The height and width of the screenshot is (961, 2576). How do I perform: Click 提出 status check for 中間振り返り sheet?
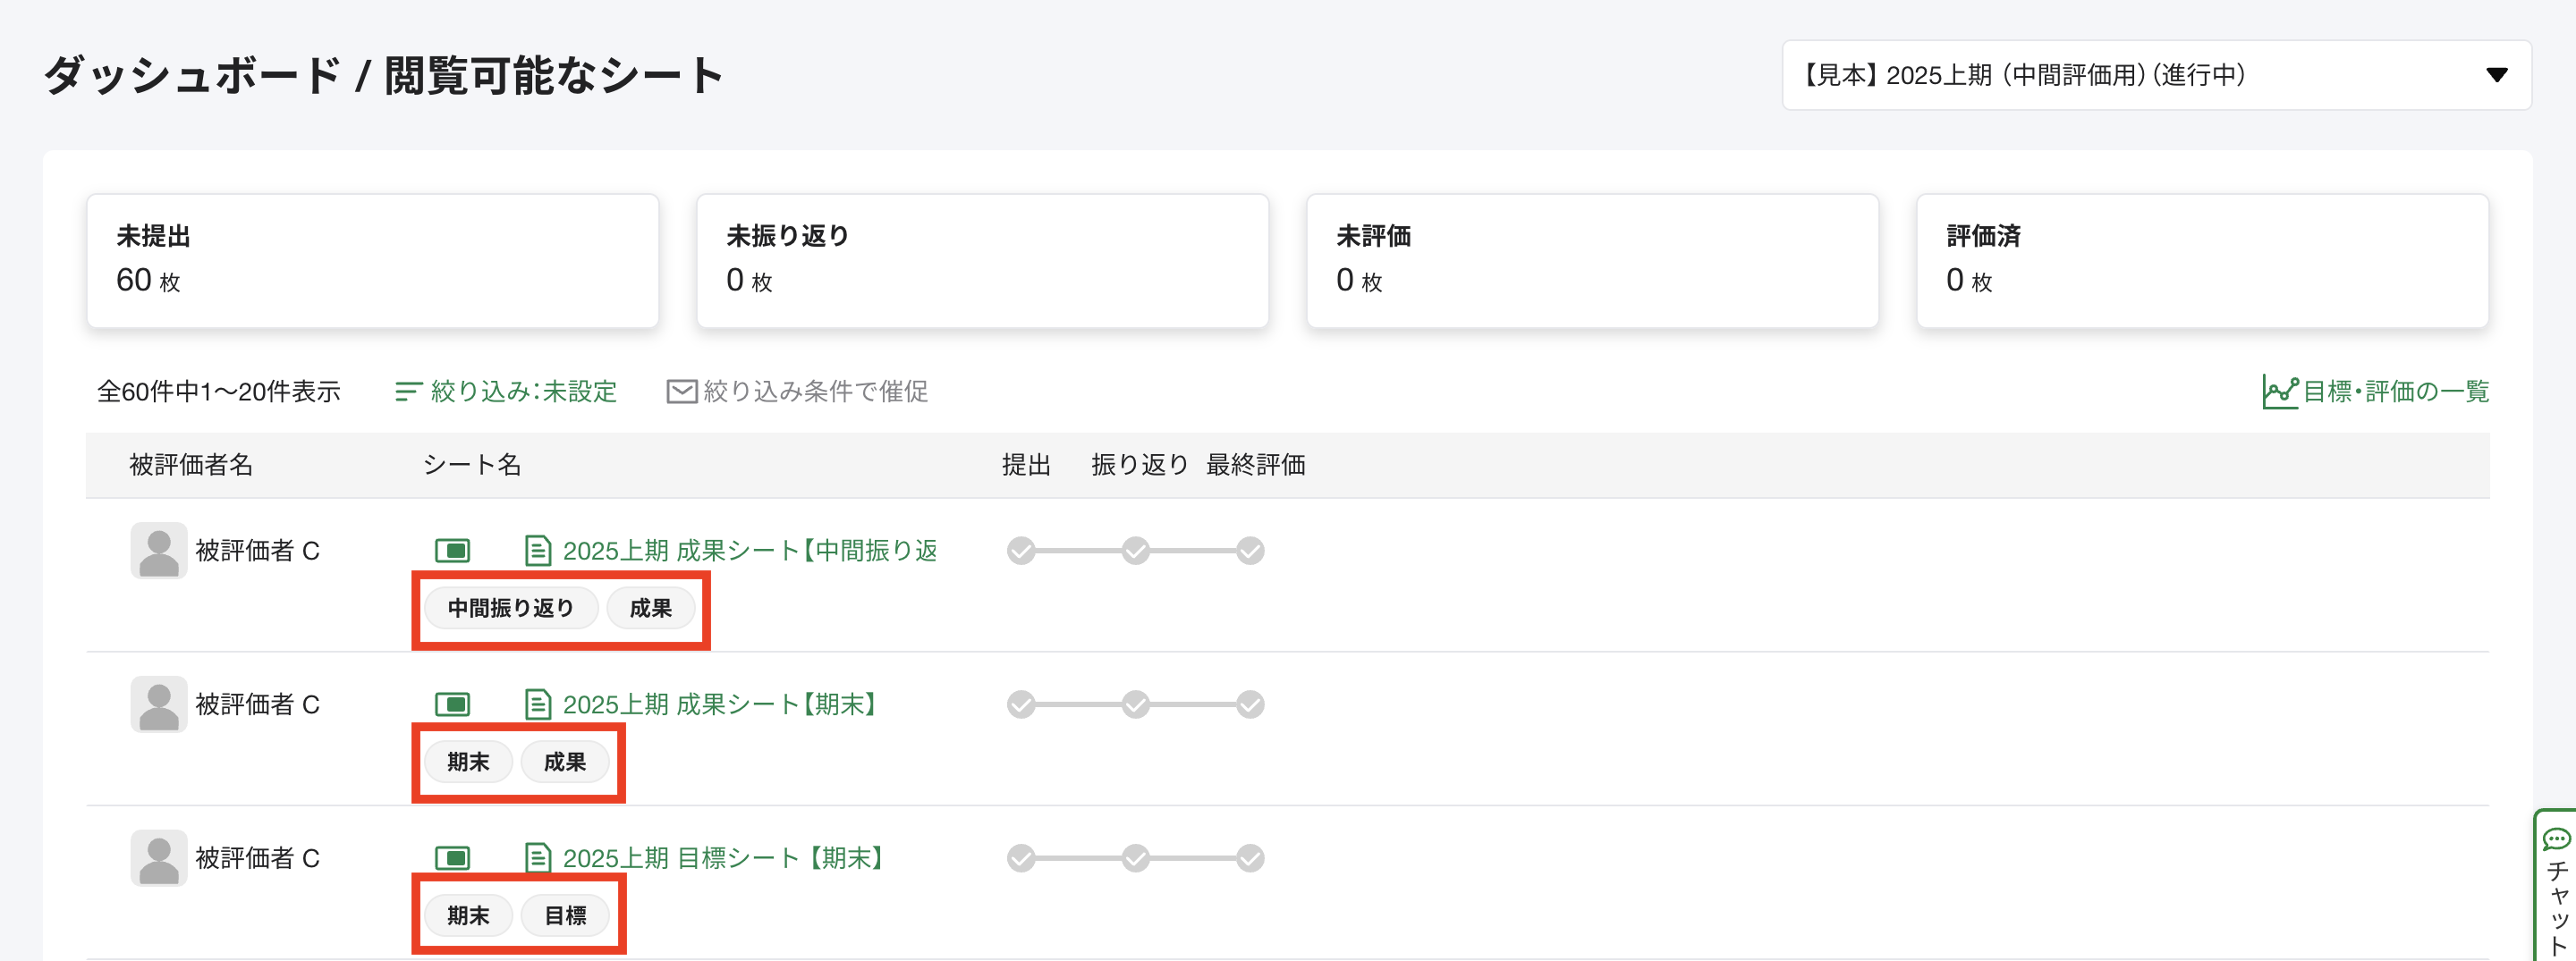(x=1021, y=551)
